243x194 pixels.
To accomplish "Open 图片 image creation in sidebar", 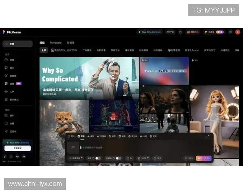I will coord(12,68).
